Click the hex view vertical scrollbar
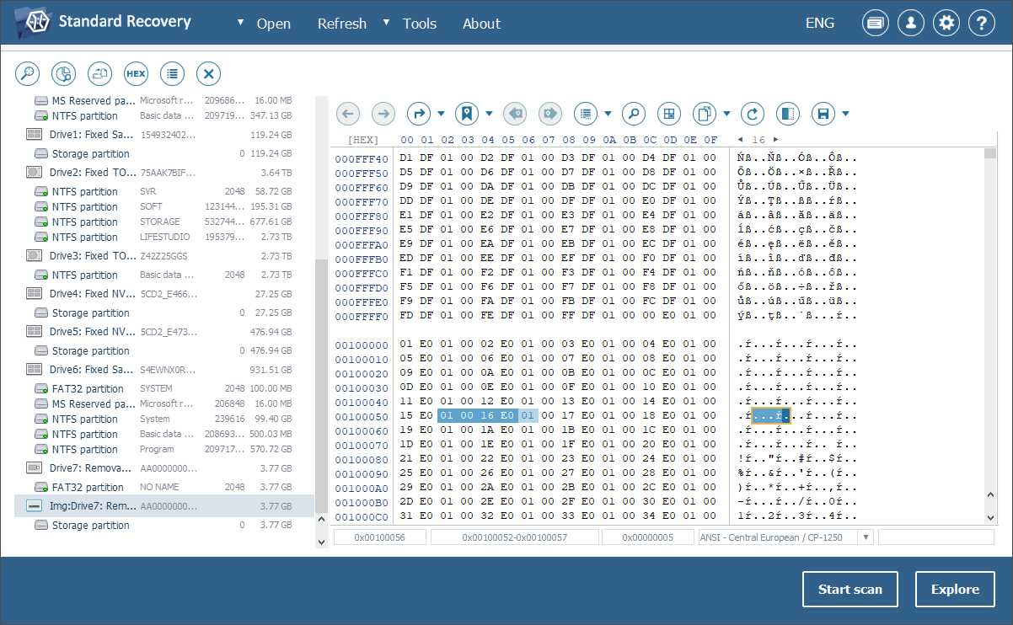 pos(989,335)
